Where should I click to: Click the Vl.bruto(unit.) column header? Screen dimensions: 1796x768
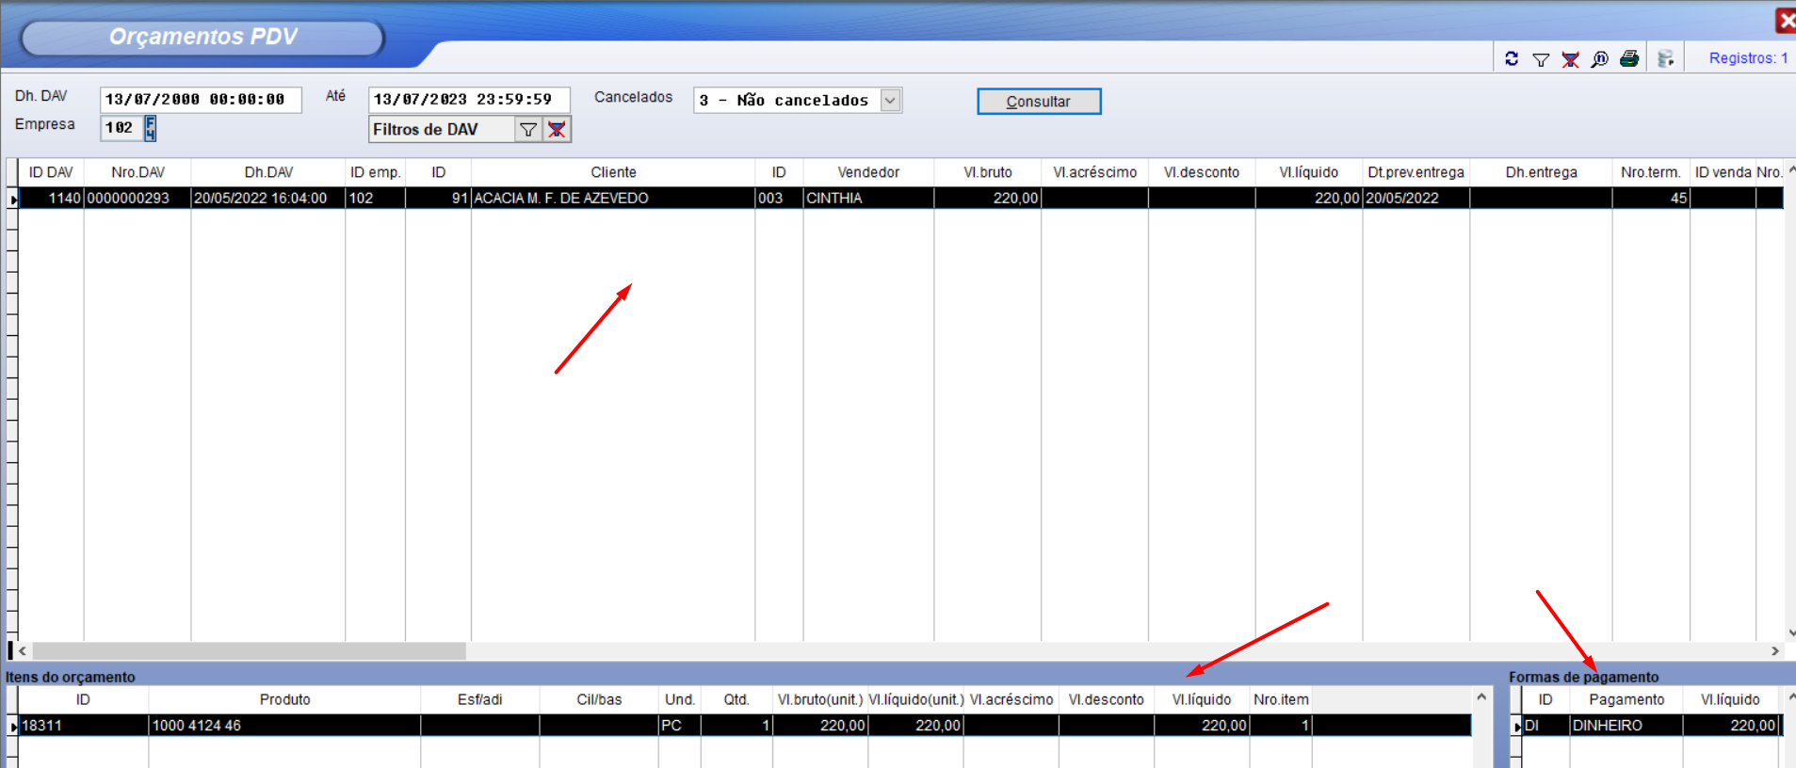(820, 699)
